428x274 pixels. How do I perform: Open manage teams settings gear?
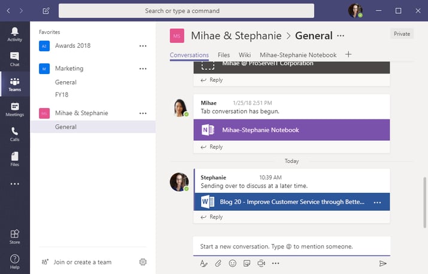(x=142, y=262)
